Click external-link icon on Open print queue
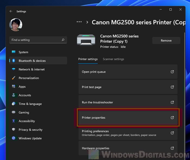Screen dimensions: 190x160 click(172, 72)
